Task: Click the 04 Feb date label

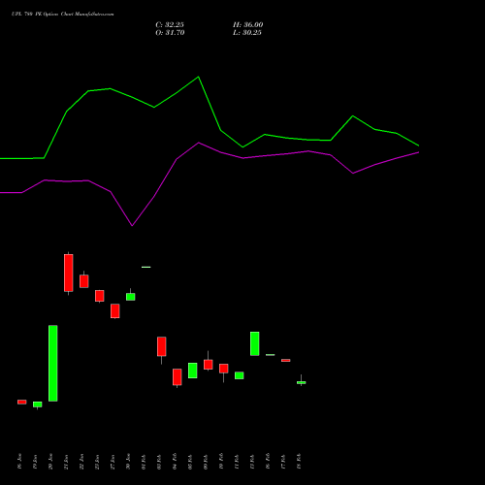Action: [175, 461]
